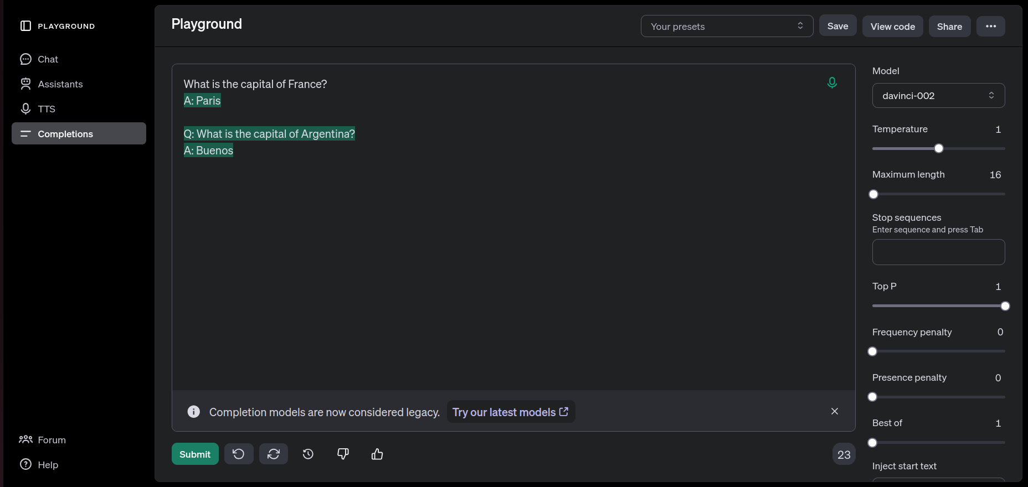Click the undo last completion icon
The height and width of the screenshot is (487, 1028).
pyautogui.click(x=239, y=454)
